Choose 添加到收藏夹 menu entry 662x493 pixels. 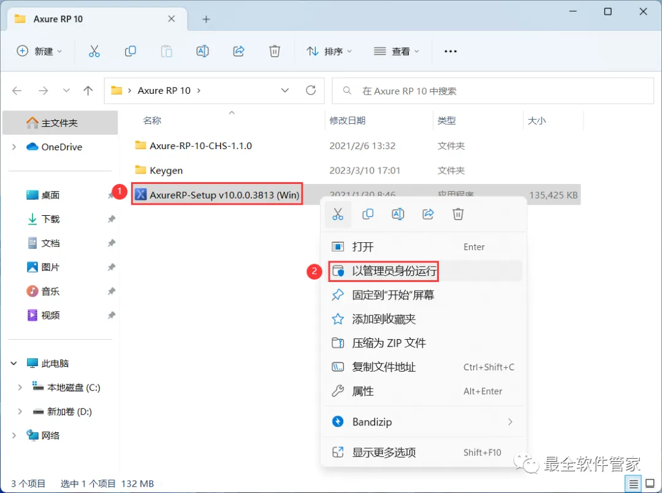[424, 319]
